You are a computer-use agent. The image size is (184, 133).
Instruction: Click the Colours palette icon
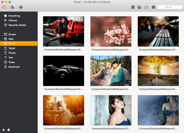(x=6, y=20)
